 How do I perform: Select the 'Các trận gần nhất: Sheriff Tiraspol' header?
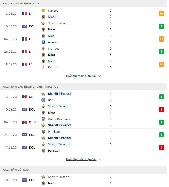[30, 87]
